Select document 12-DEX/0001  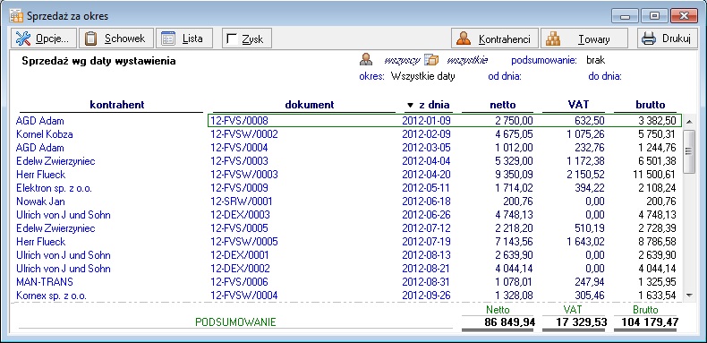(241, 255)
